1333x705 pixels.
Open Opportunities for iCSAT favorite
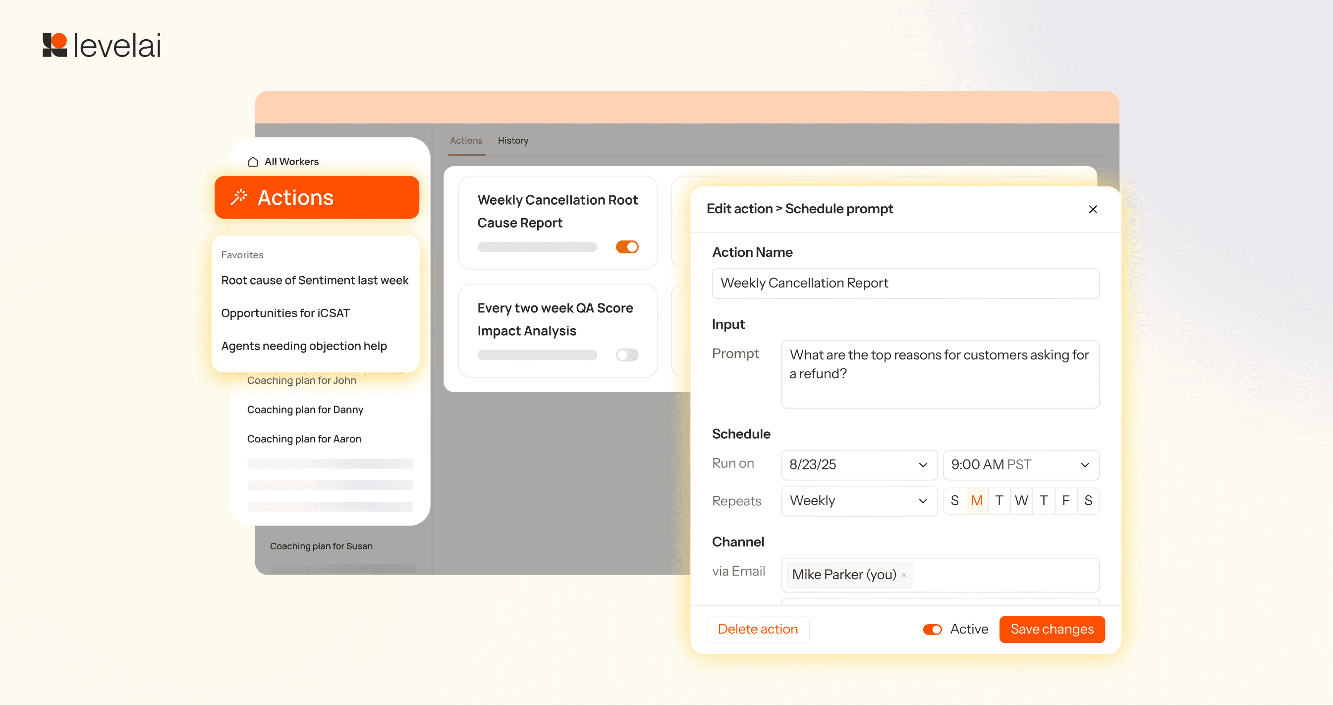pyautogui.click(x=285, y=313)
